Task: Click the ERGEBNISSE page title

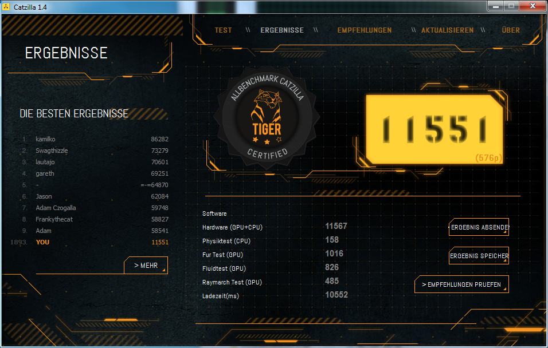Action: 66,53
